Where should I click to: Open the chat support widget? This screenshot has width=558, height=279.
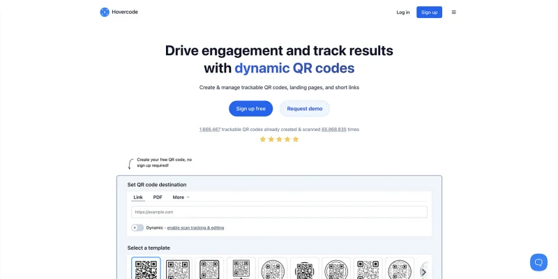pos(538,262)
